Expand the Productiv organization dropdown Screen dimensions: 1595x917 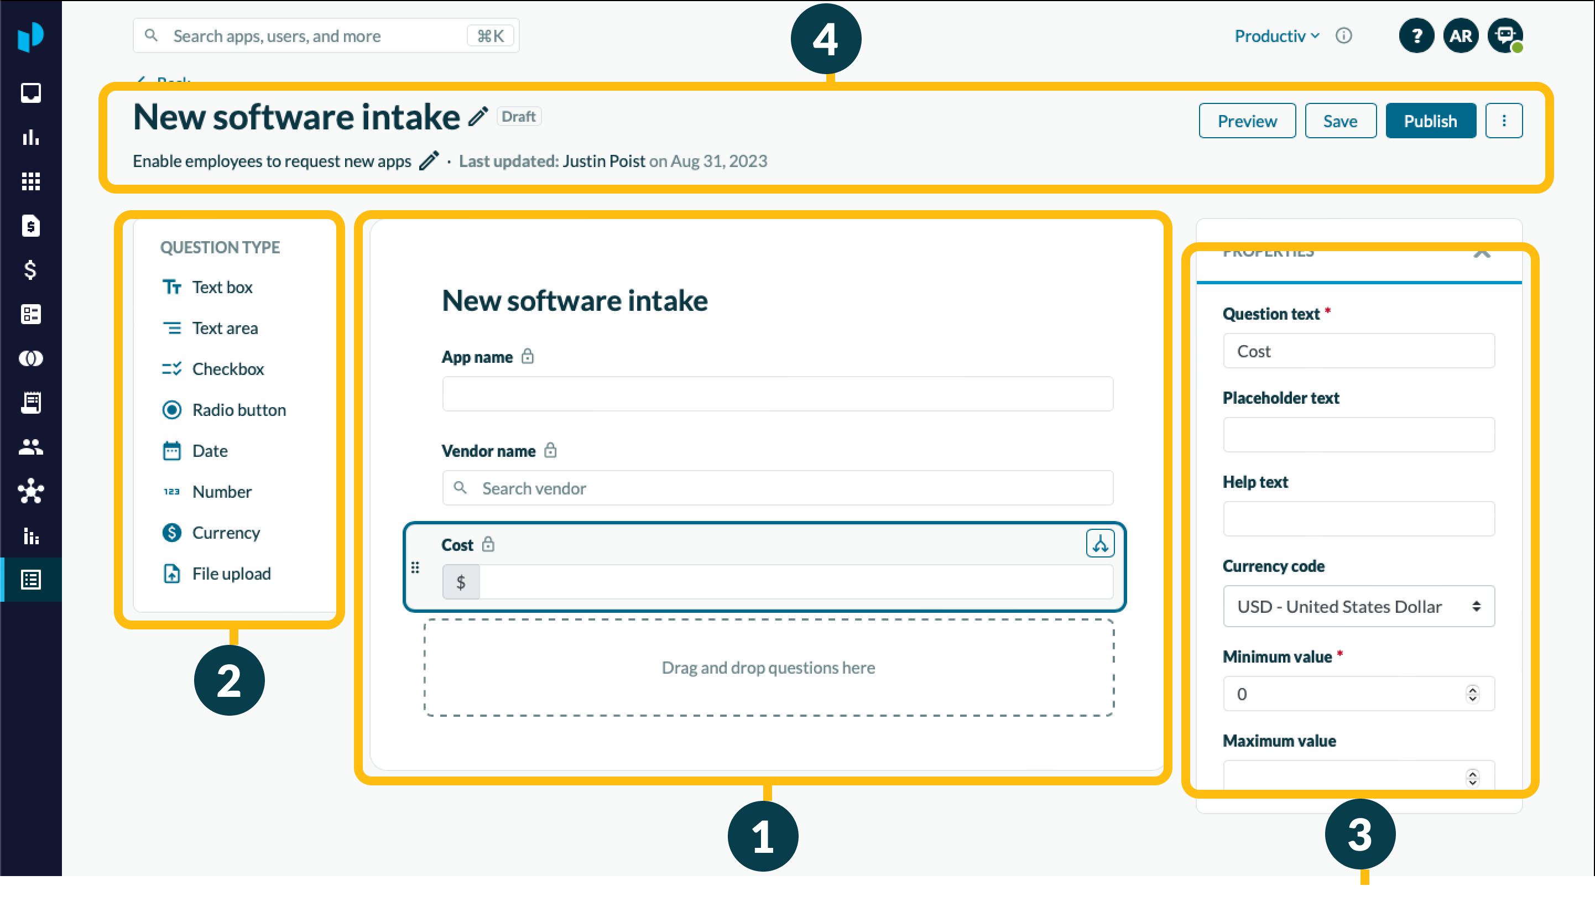tap(1276, 36)
